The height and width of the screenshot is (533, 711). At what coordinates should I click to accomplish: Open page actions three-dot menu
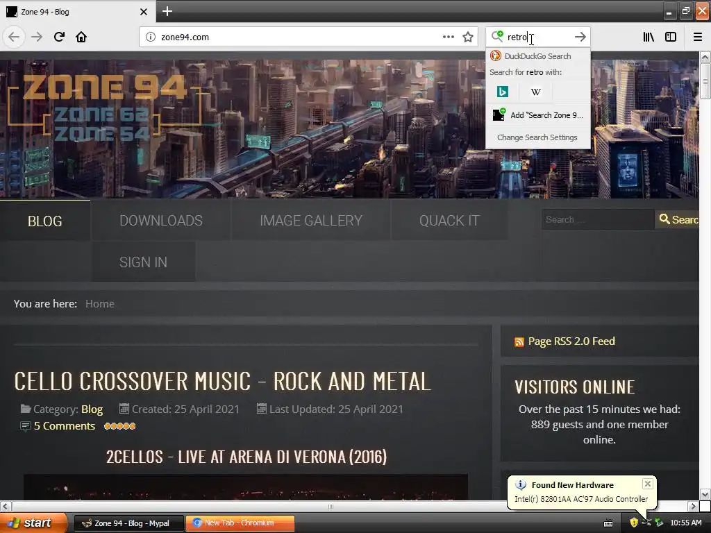pyautogui.click(x=448, y=37)
